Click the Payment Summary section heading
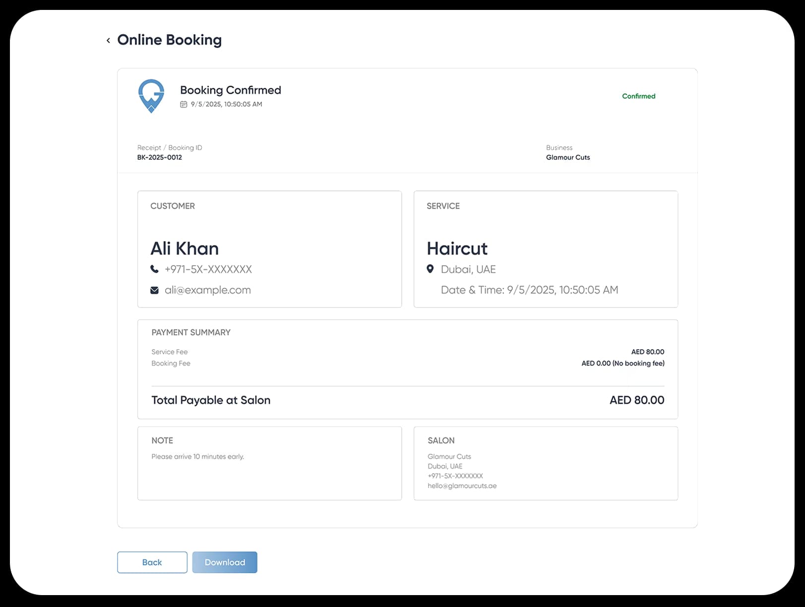 coord(191,332)
